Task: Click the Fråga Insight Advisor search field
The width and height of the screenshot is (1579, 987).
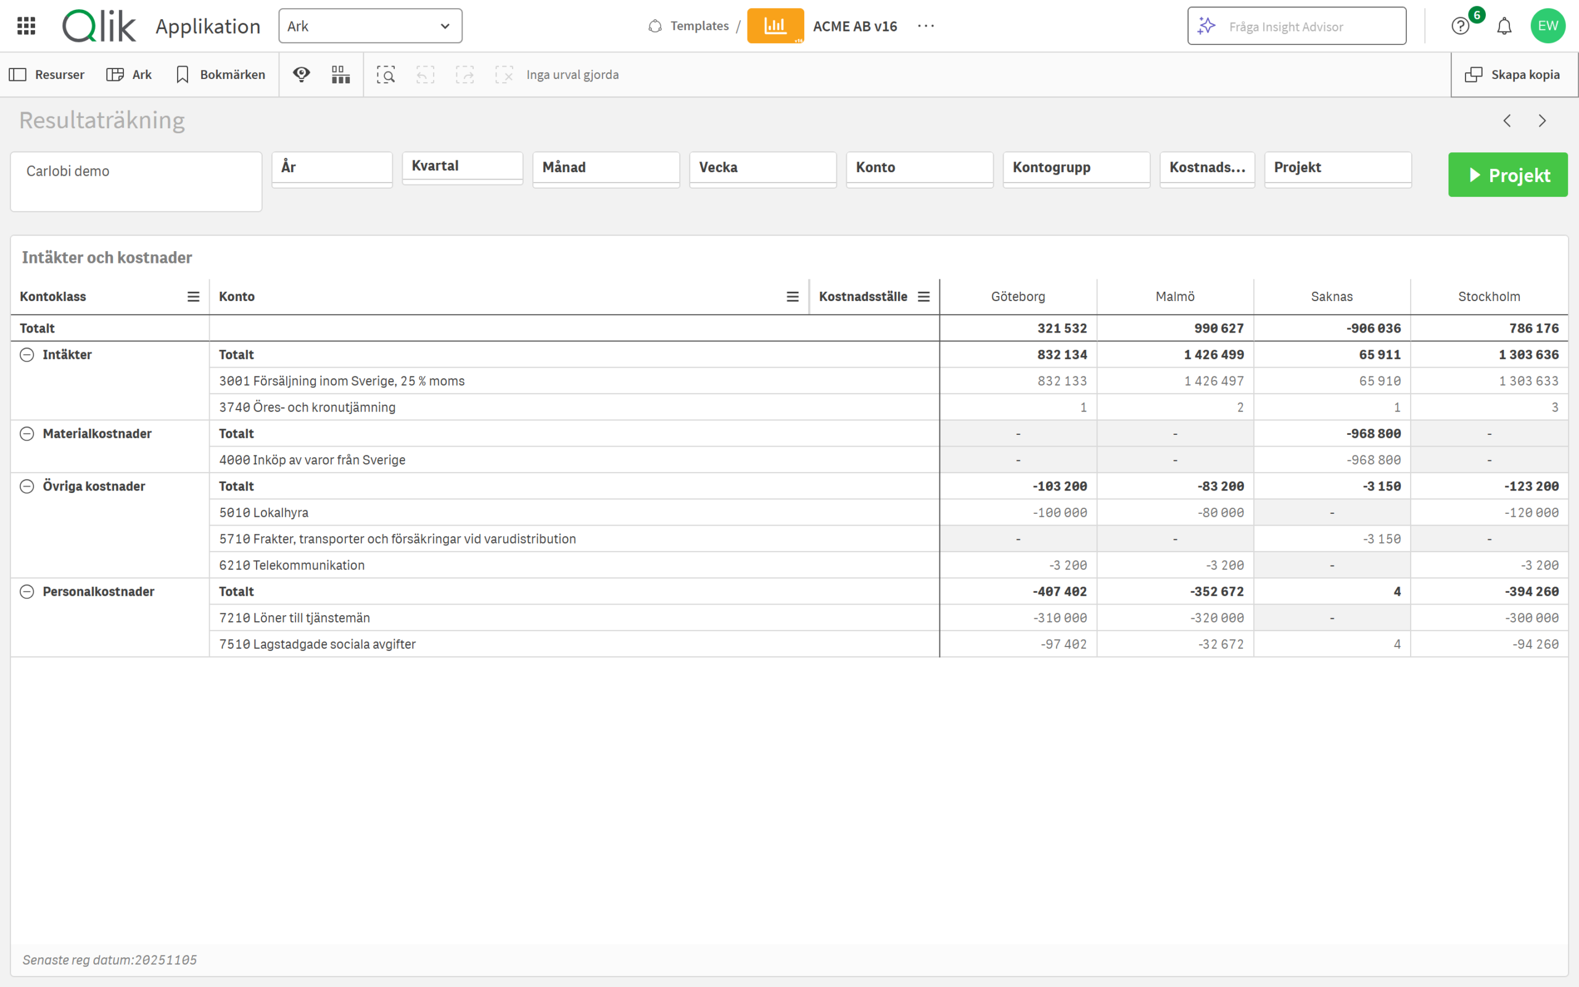Action: click(x=1297, y=26)
